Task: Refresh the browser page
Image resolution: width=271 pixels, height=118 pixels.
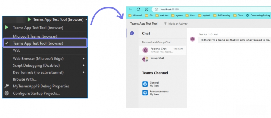Action: click(x=138, y=10)
